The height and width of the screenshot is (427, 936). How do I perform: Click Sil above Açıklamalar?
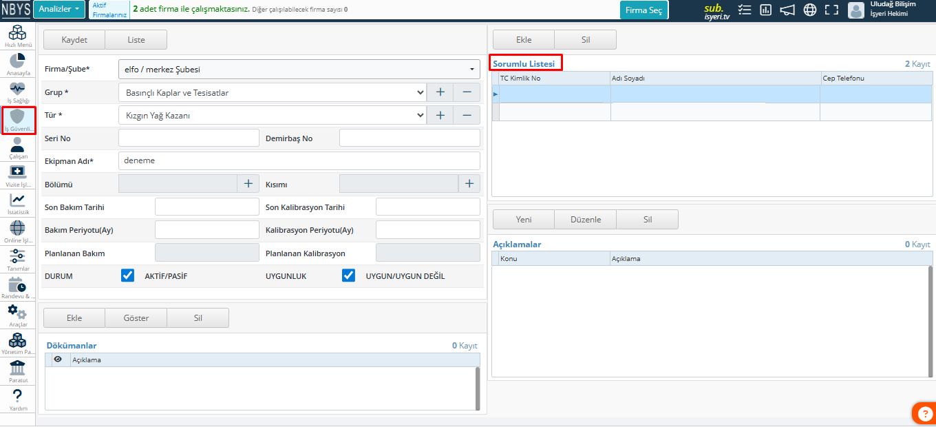pyautogui.click(x=648, y=220)
